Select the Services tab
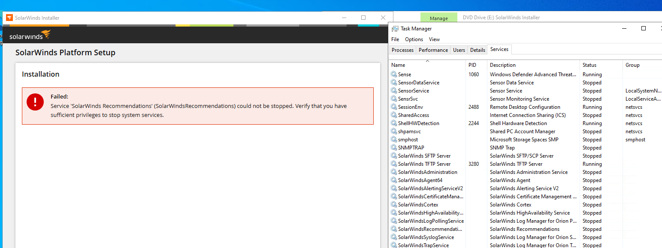 pyautogui.click(x=499, y=50)
